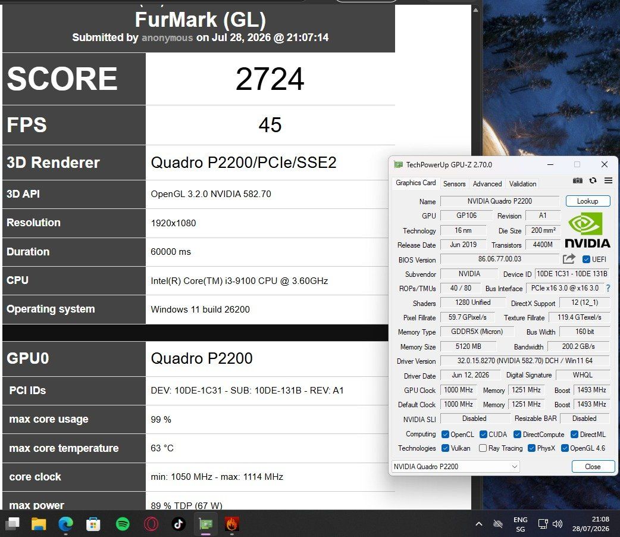Toggle the DirectCompute checkbox
620x537 pixels.
point(517,435)
